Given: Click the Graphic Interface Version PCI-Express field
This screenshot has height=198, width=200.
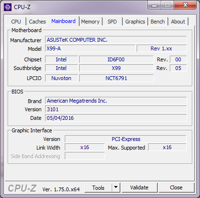Looking at the screenshot, I should [x=126, y=139].
